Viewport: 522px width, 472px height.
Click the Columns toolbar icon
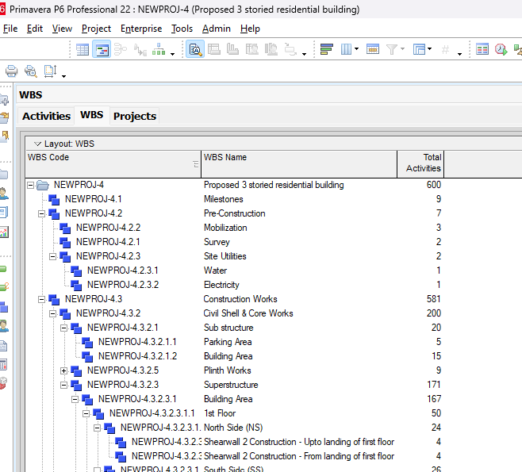coord(347,49)
